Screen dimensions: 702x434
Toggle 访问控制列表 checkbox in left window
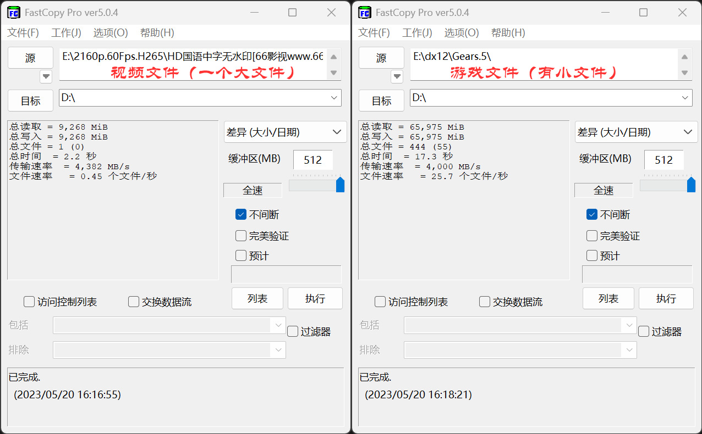29,301
